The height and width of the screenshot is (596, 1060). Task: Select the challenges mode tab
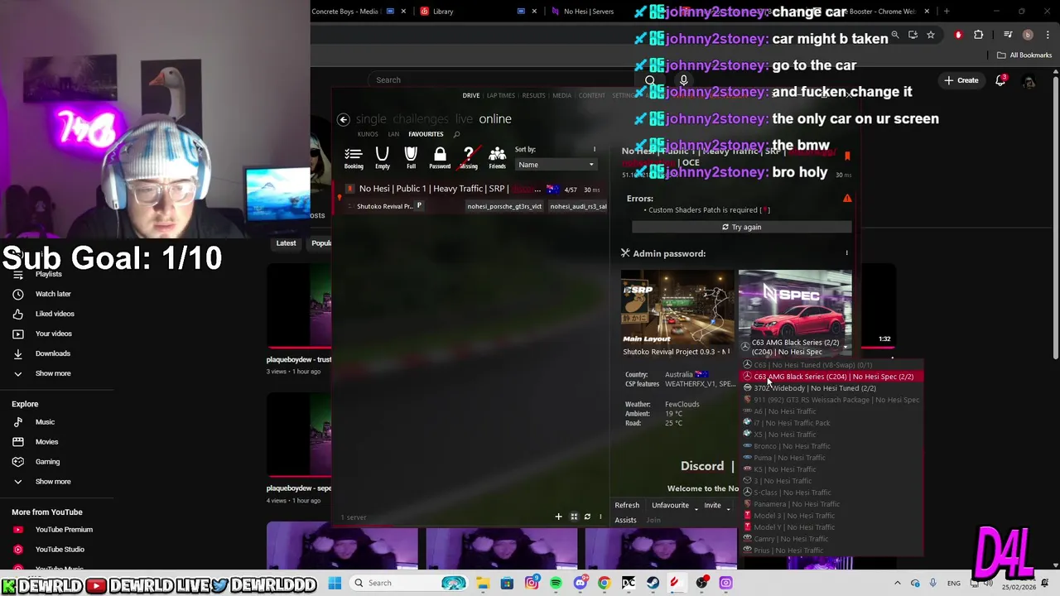pyautogui.click(x=421, y=119)
